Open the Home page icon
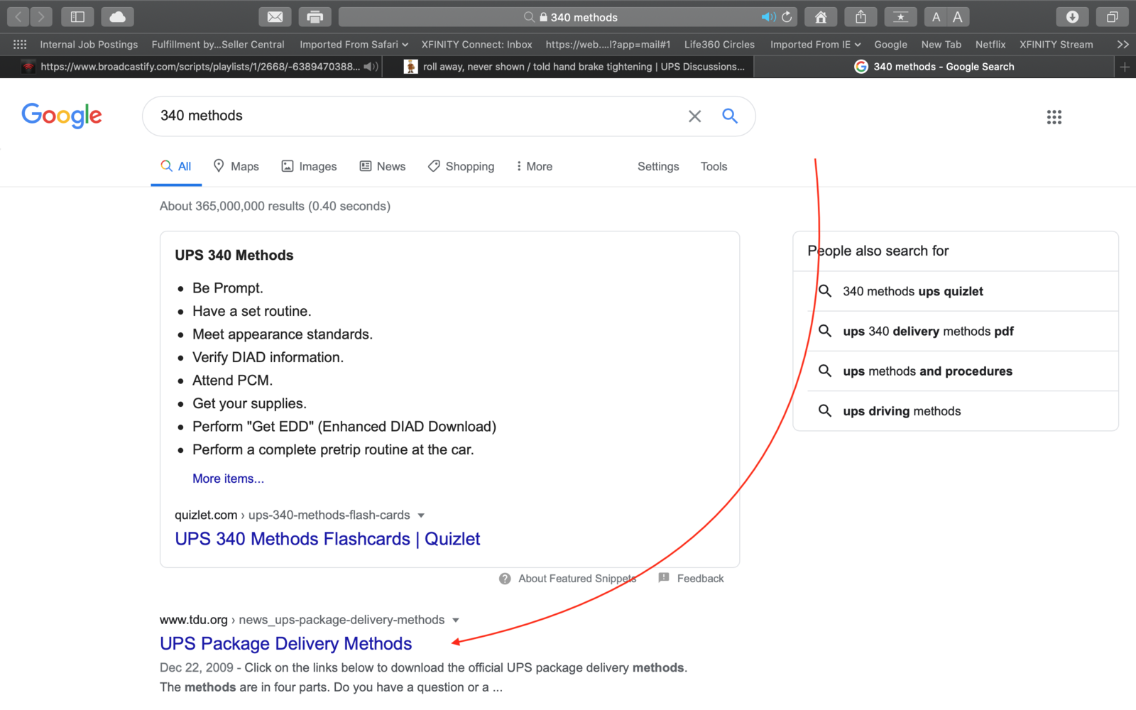This screenshot has height=710, width=1136. click(x=821, y=16)
